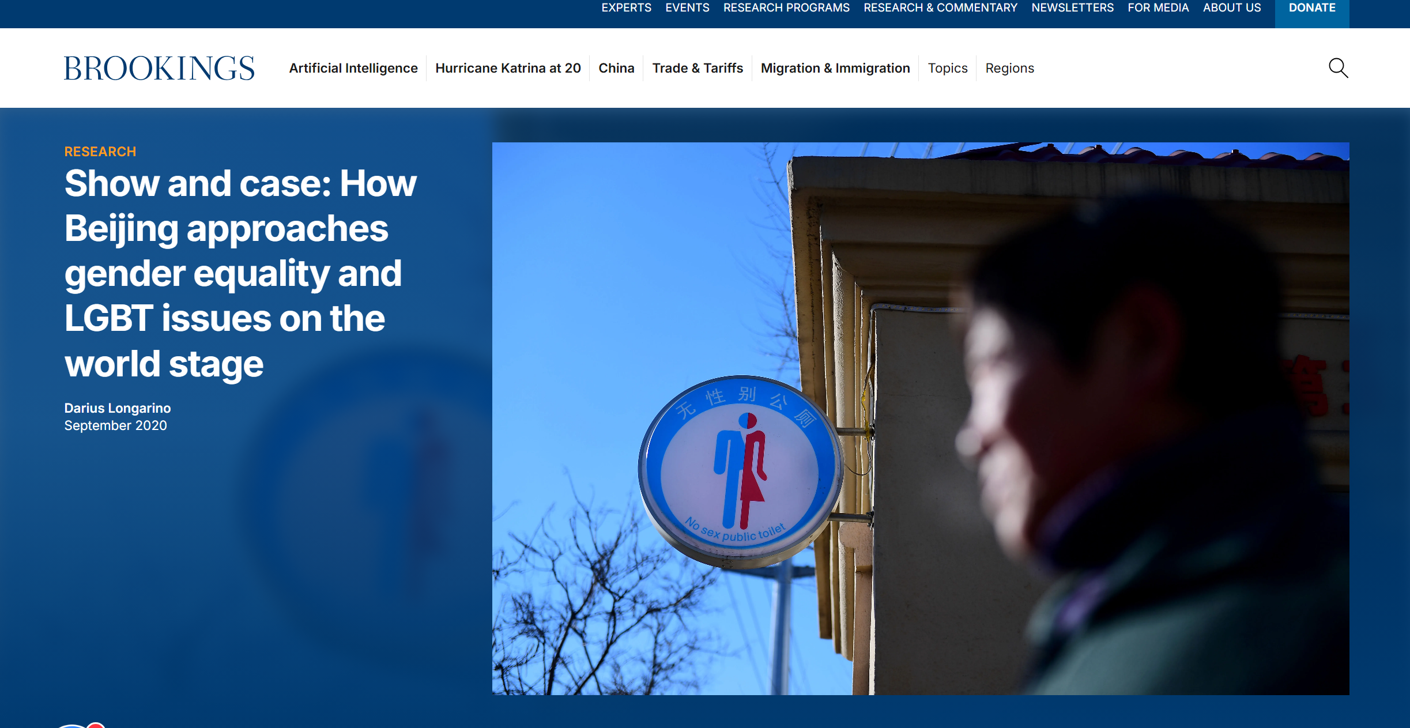Click the toilet sign hero photo
This screenshot has height=728, width=1410.
920,418
